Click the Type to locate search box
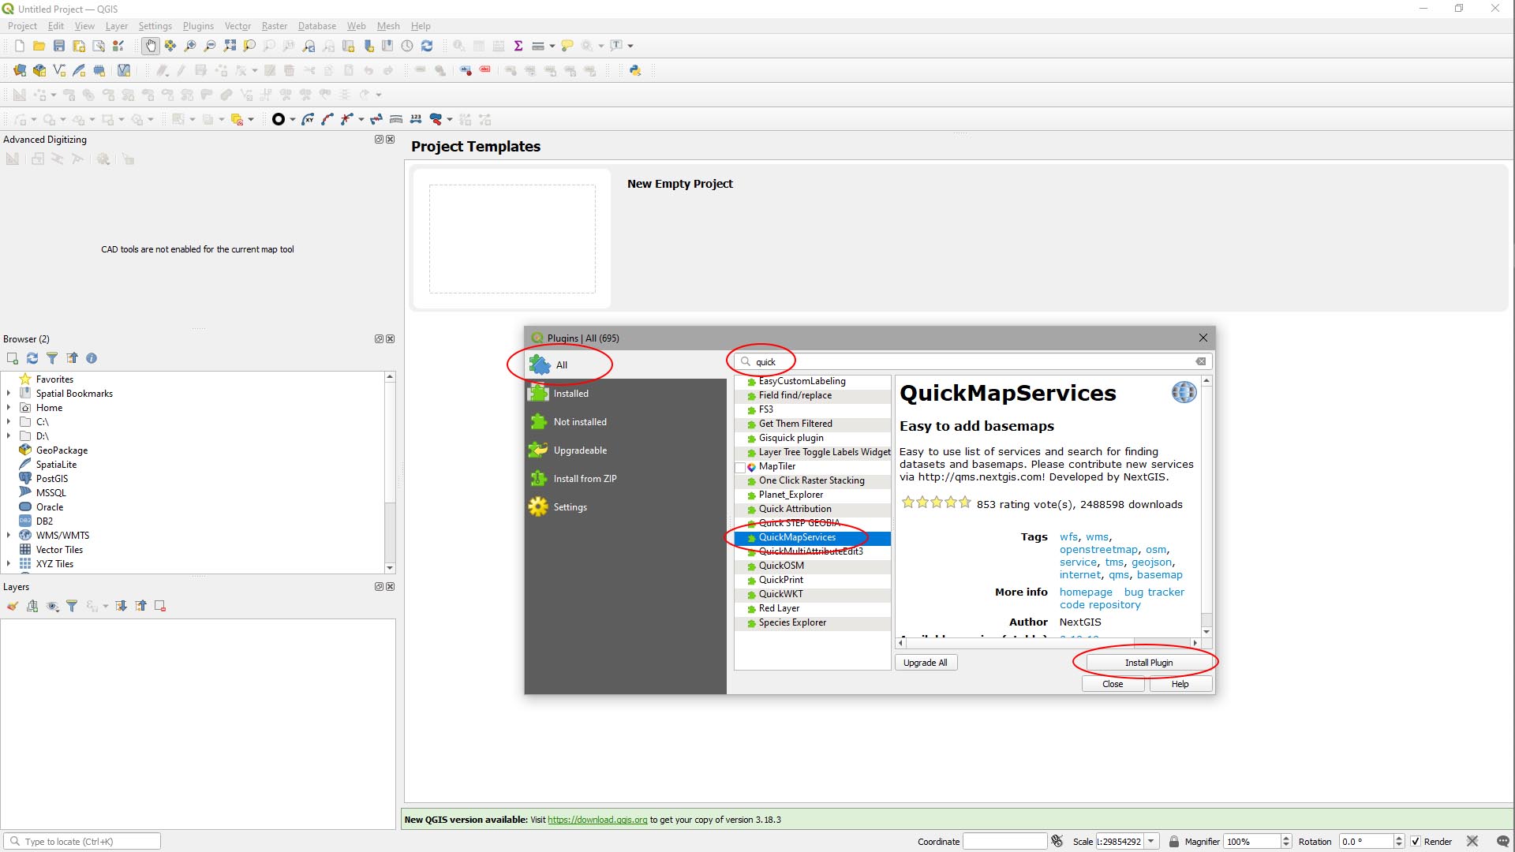 point(82,841)
